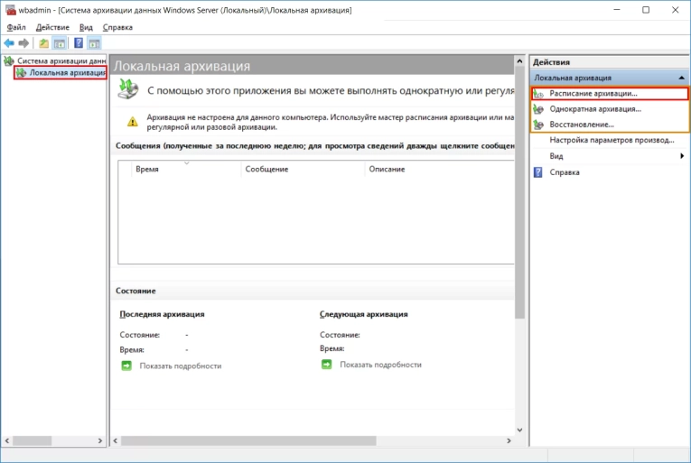Screen dimensions: 691x463
Task: Click the Up one level folder icon
Action: coord(43,42)
